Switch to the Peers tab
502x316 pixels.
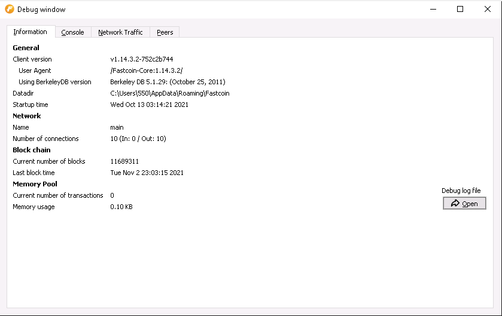[x=165, y=32]
